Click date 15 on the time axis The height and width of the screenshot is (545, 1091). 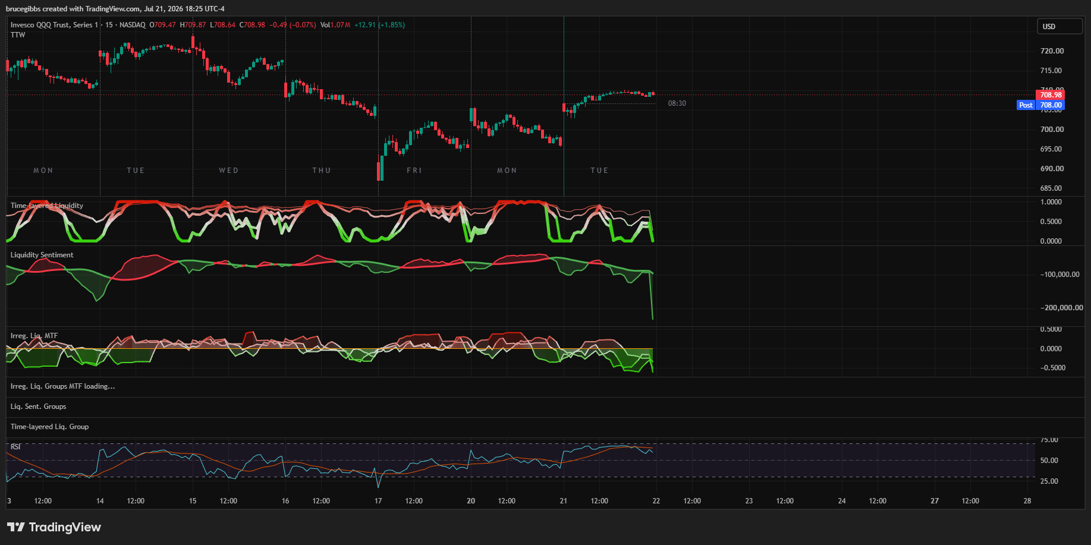[x=193, y=501]
